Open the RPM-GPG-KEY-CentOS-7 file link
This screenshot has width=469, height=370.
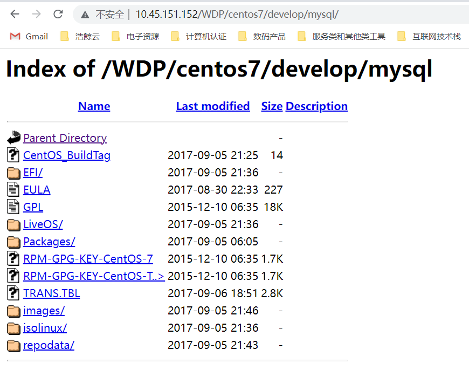(88, 259)
